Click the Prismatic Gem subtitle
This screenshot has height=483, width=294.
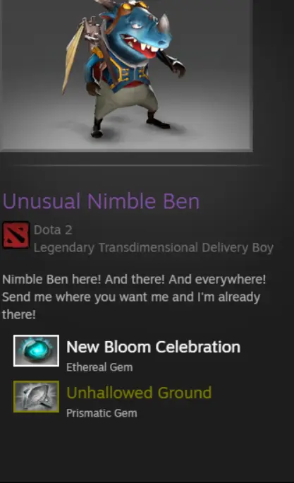(x=102, y=413)
